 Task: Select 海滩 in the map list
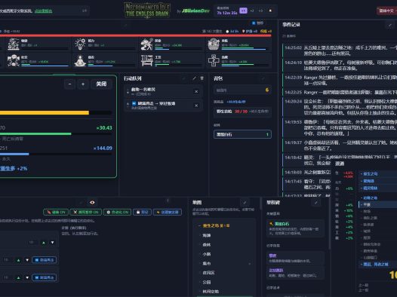click(x=207, y=235)
